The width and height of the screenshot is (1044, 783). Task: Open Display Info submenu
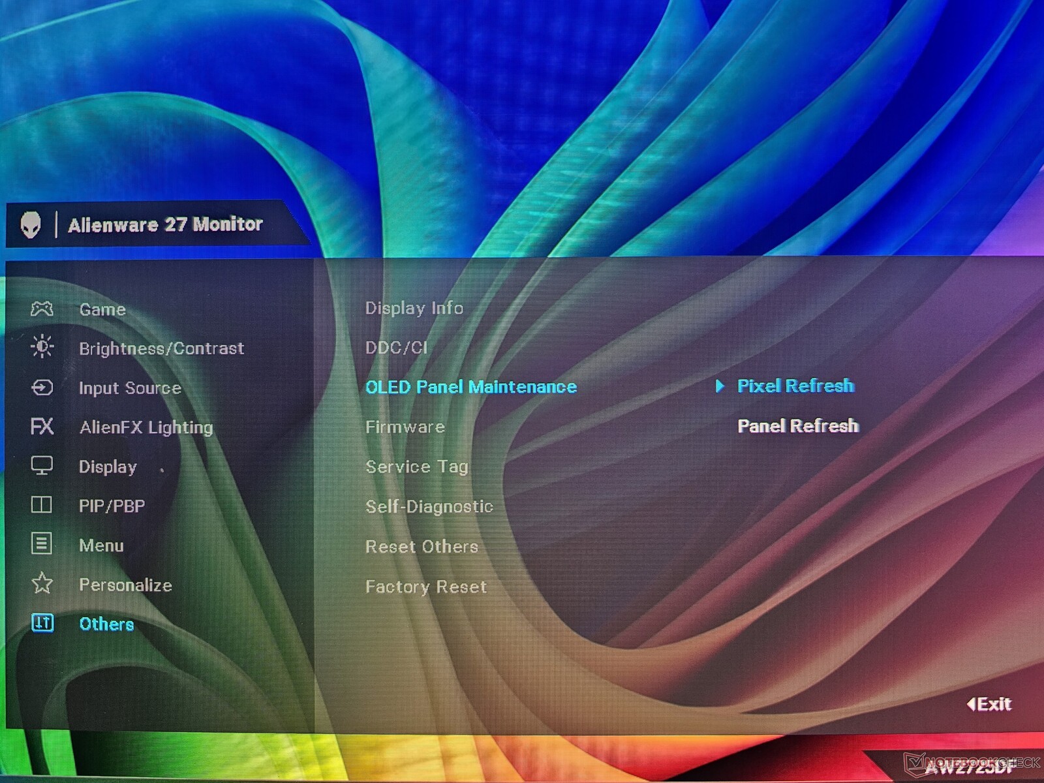pos(414,308)
